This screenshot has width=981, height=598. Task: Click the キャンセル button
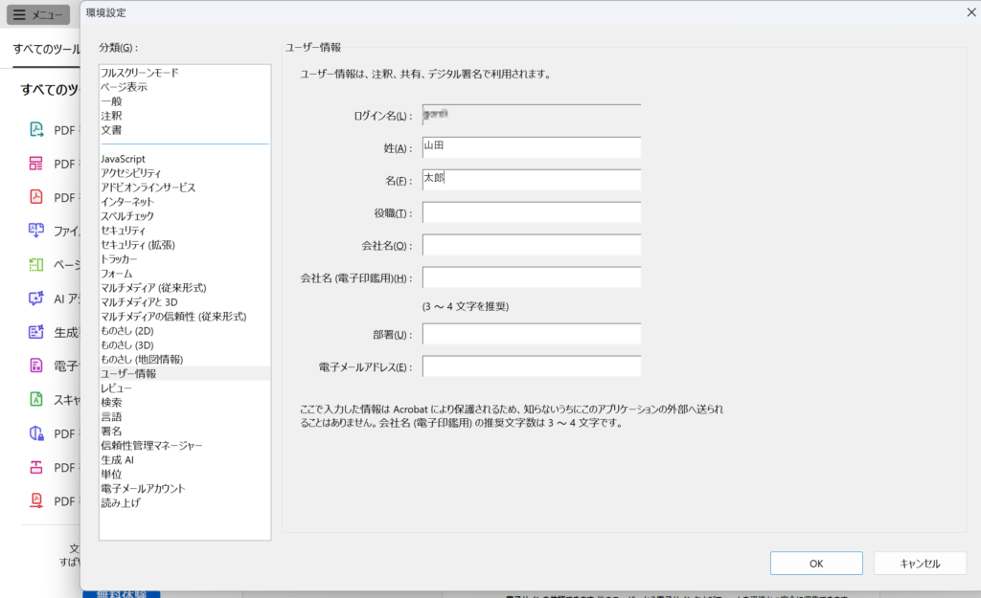pyautogui.click(x=920, y=564)
